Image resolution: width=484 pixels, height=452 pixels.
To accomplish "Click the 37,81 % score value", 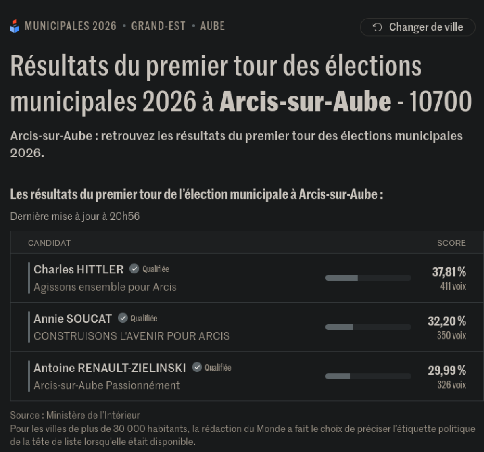I will click(449, 272).
